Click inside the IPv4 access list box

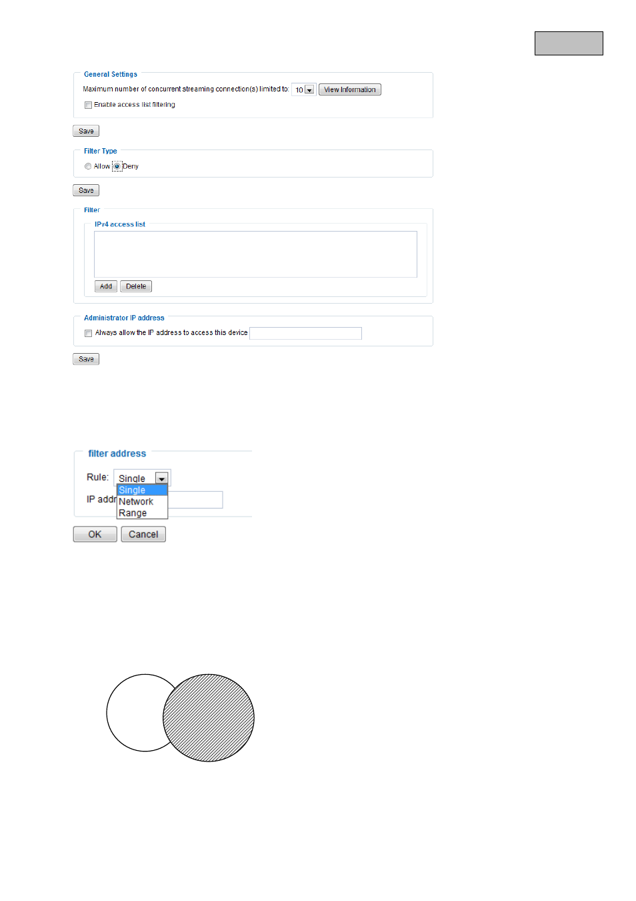click(x=255, y=254)
